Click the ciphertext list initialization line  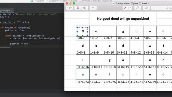click(x=15, y=22)
